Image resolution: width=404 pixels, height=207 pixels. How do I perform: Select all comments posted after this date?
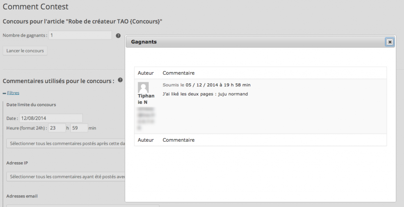[66, 144]
